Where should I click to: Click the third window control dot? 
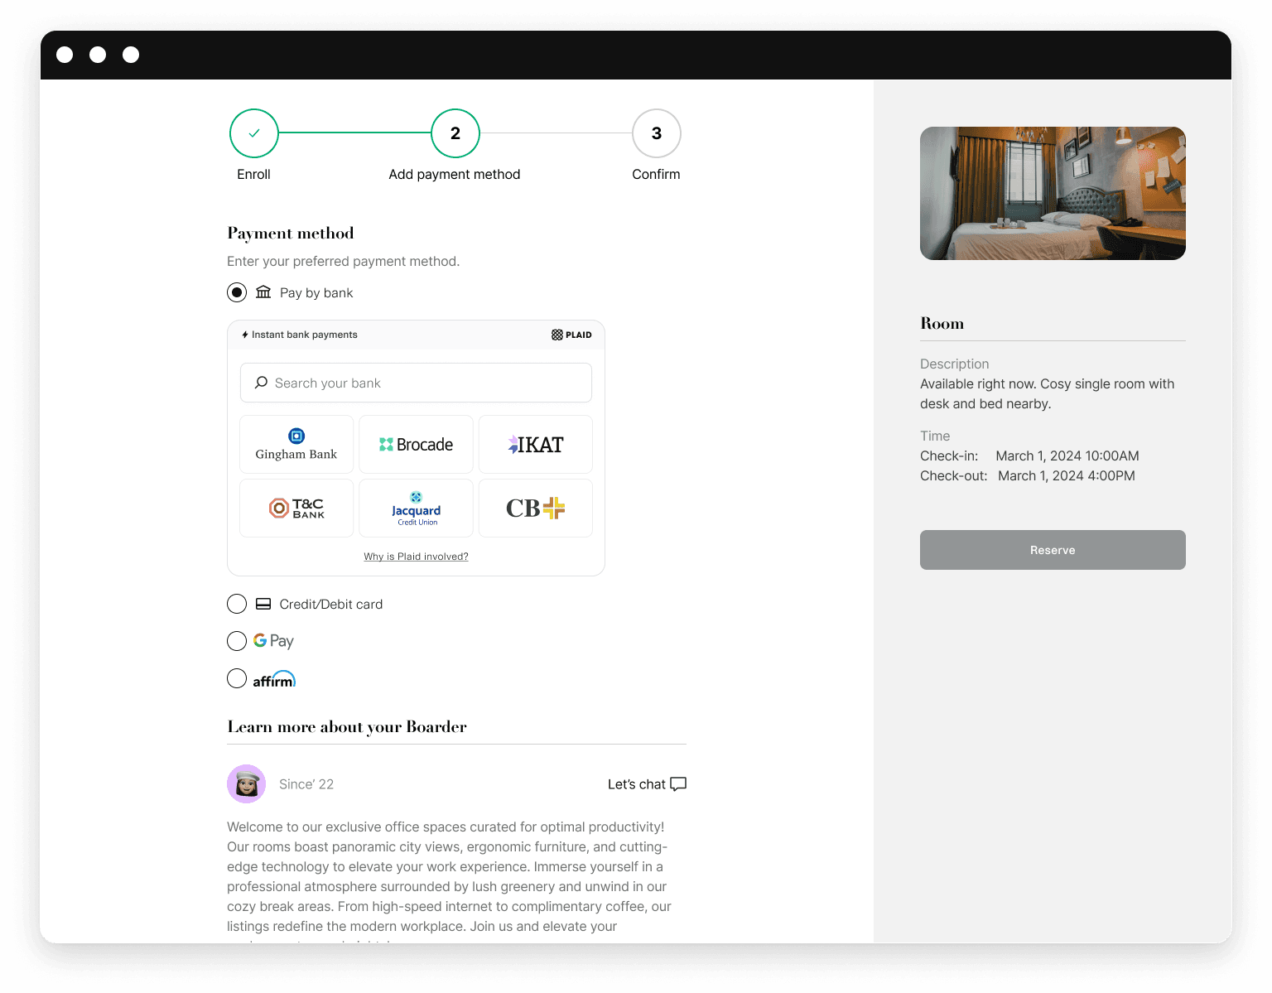pos(131,55)
